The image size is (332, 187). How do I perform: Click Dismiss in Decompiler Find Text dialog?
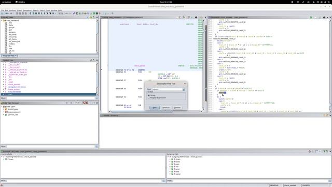click(x=177, y=108)
